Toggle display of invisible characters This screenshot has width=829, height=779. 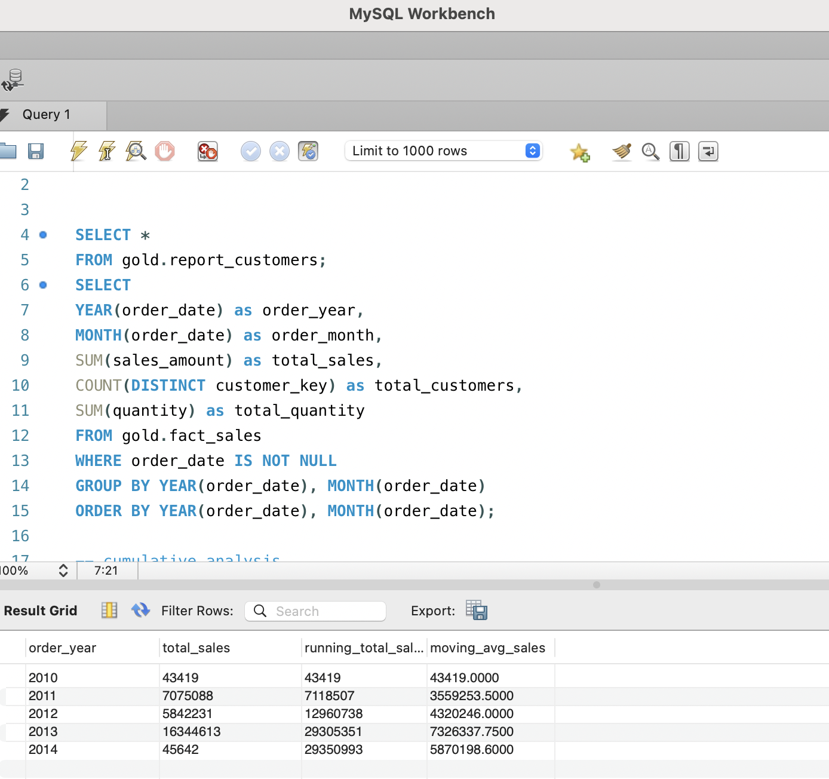(x=679, y=151)
